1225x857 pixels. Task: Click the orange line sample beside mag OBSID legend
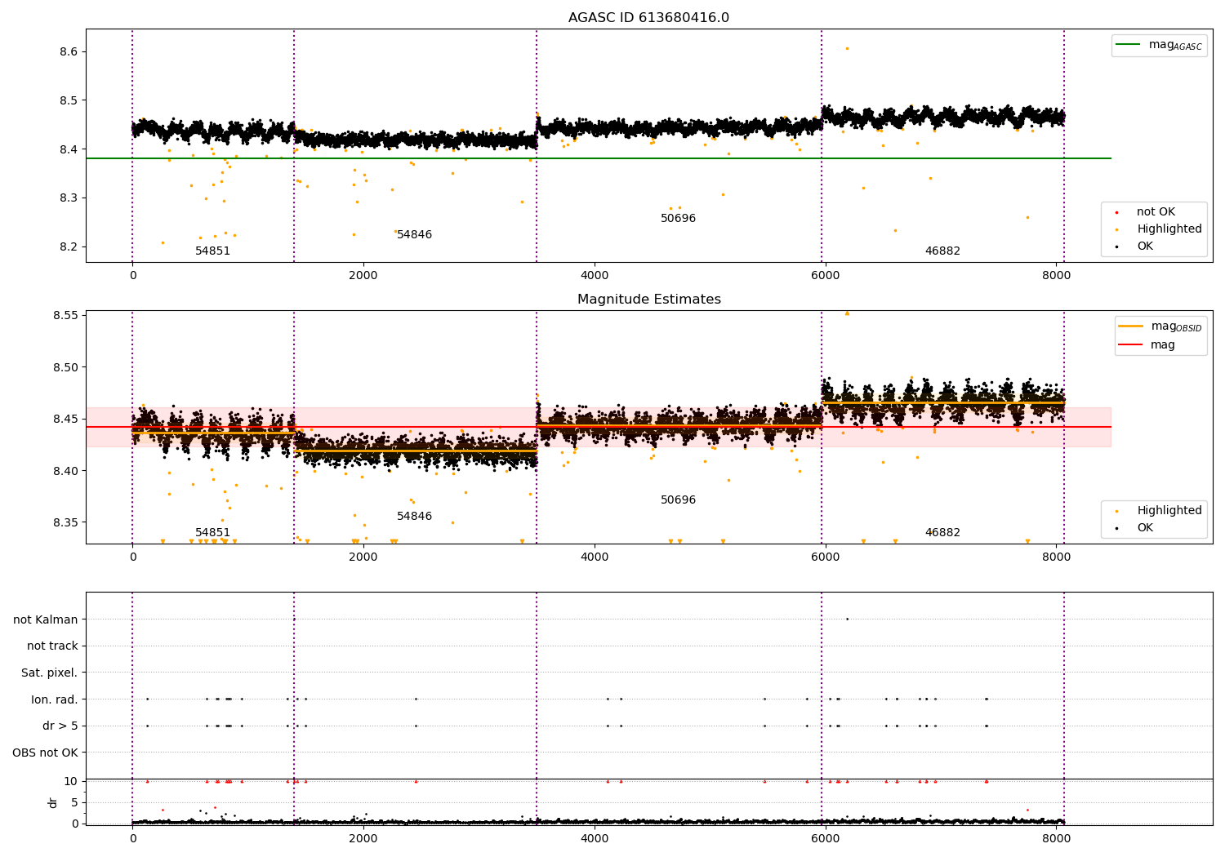click(x=1131, y=326)
